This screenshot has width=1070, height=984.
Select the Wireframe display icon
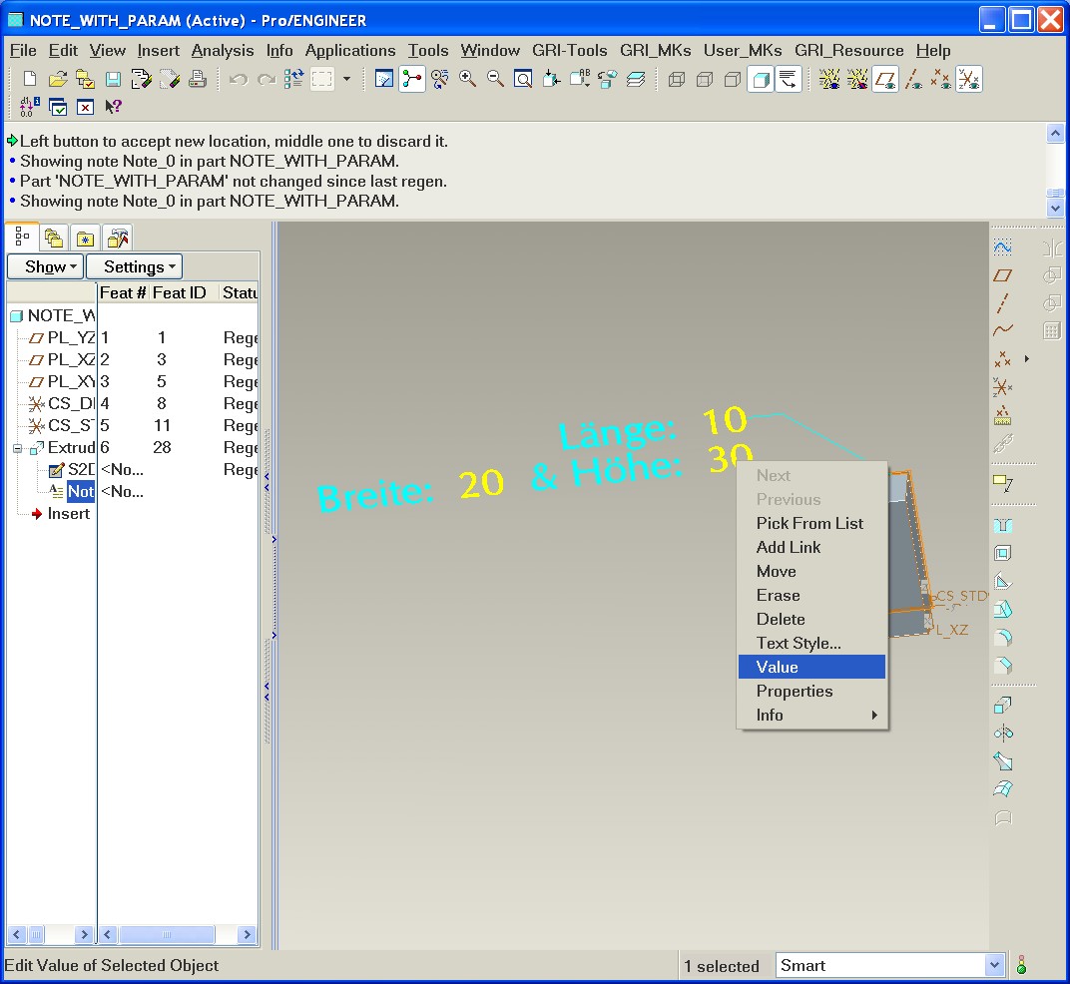click(x=677, y=79)
